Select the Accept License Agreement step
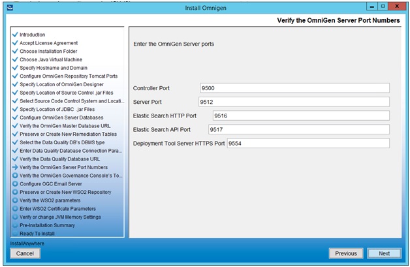Screen dimensions: 410x267 tap(48, 43)
